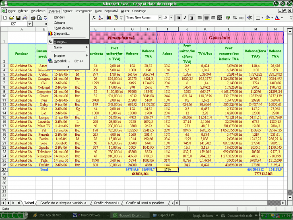Launch the Chart Wizard icon
Image resolution: width=293 pixels, height=220 pixels.
109,18
